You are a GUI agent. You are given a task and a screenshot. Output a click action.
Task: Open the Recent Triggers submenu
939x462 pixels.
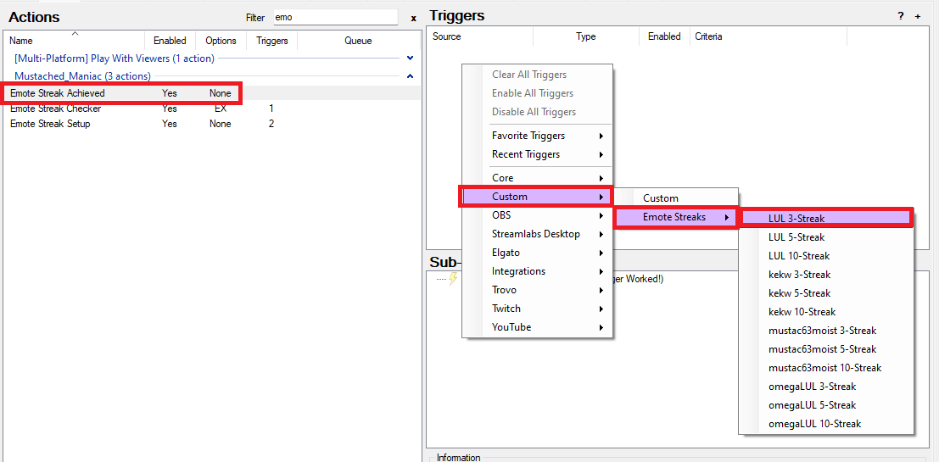(537, 154)
